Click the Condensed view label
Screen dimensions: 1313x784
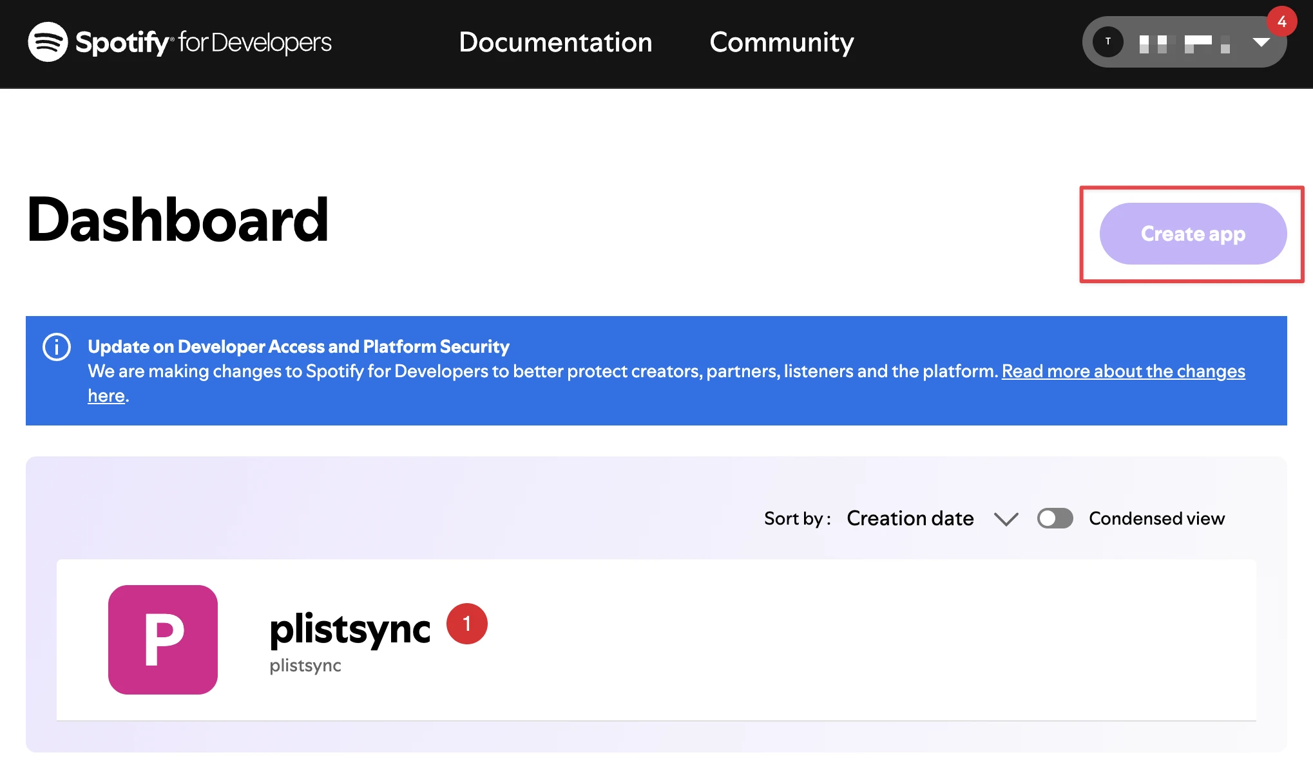click(1156, 519)
